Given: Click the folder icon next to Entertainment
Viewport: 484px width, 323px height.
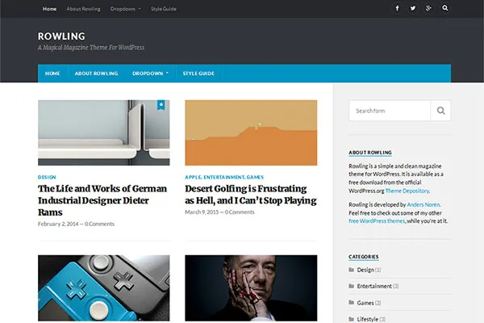Looking at the screenshot, I should point(352,286).
